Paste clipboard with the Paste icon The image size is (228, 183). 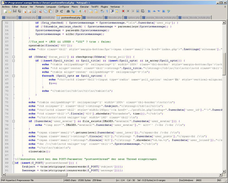(50, 11)
